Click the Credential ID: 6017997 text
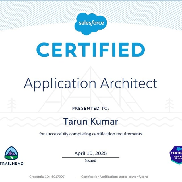Image resolution: width=182 pixels, height=182 pixels. pyautogui.click(x=47, y=177)
